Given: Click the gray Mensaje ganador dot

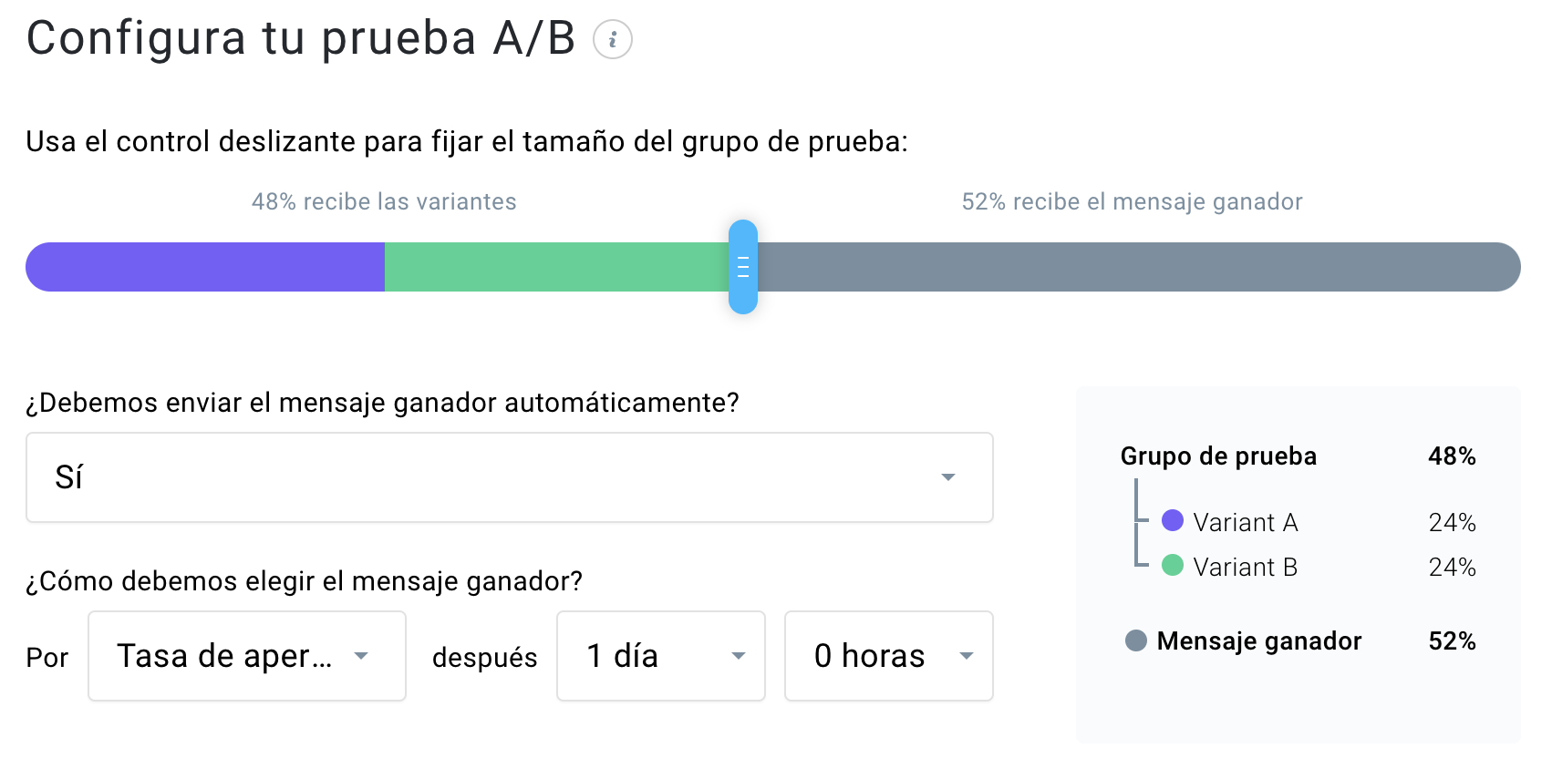Looking at the screenshot, I should click(x=1137, y=640).
